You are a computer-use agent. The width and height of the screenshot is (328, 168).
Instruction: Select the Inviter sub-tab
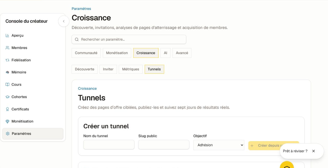[108, 69]
